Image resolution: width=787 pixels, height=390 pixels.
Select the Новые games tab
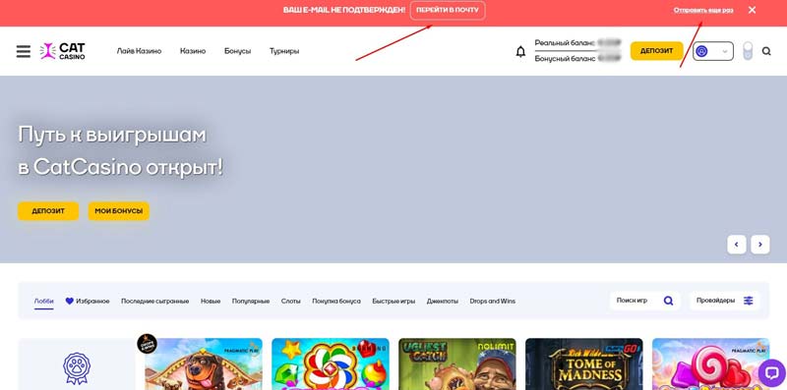coord(211,302)
